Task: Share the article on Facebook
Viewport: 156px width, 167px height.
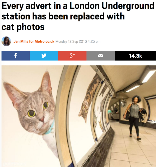Action: (x=16, y=56)
